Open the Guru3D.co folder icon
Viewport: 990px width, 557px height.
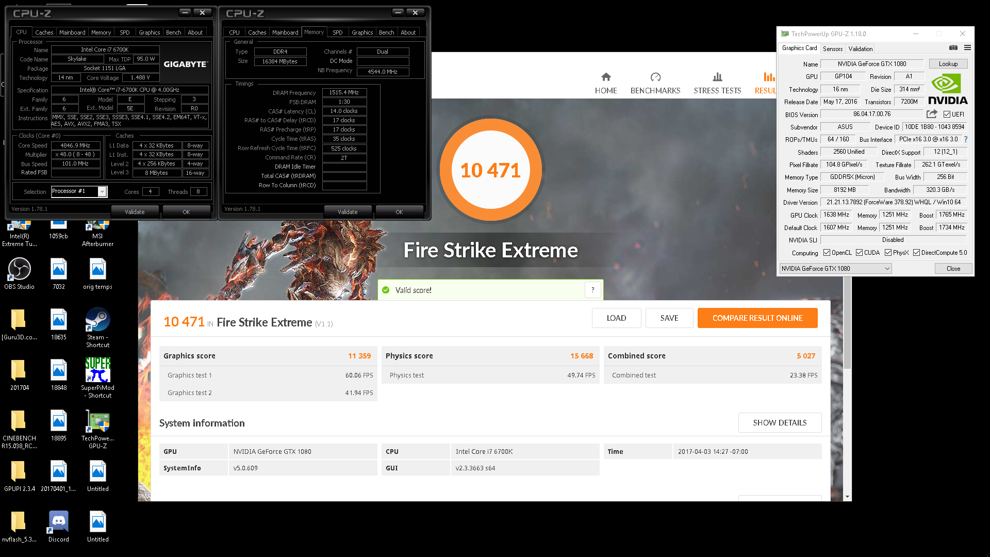pos(20,324)
